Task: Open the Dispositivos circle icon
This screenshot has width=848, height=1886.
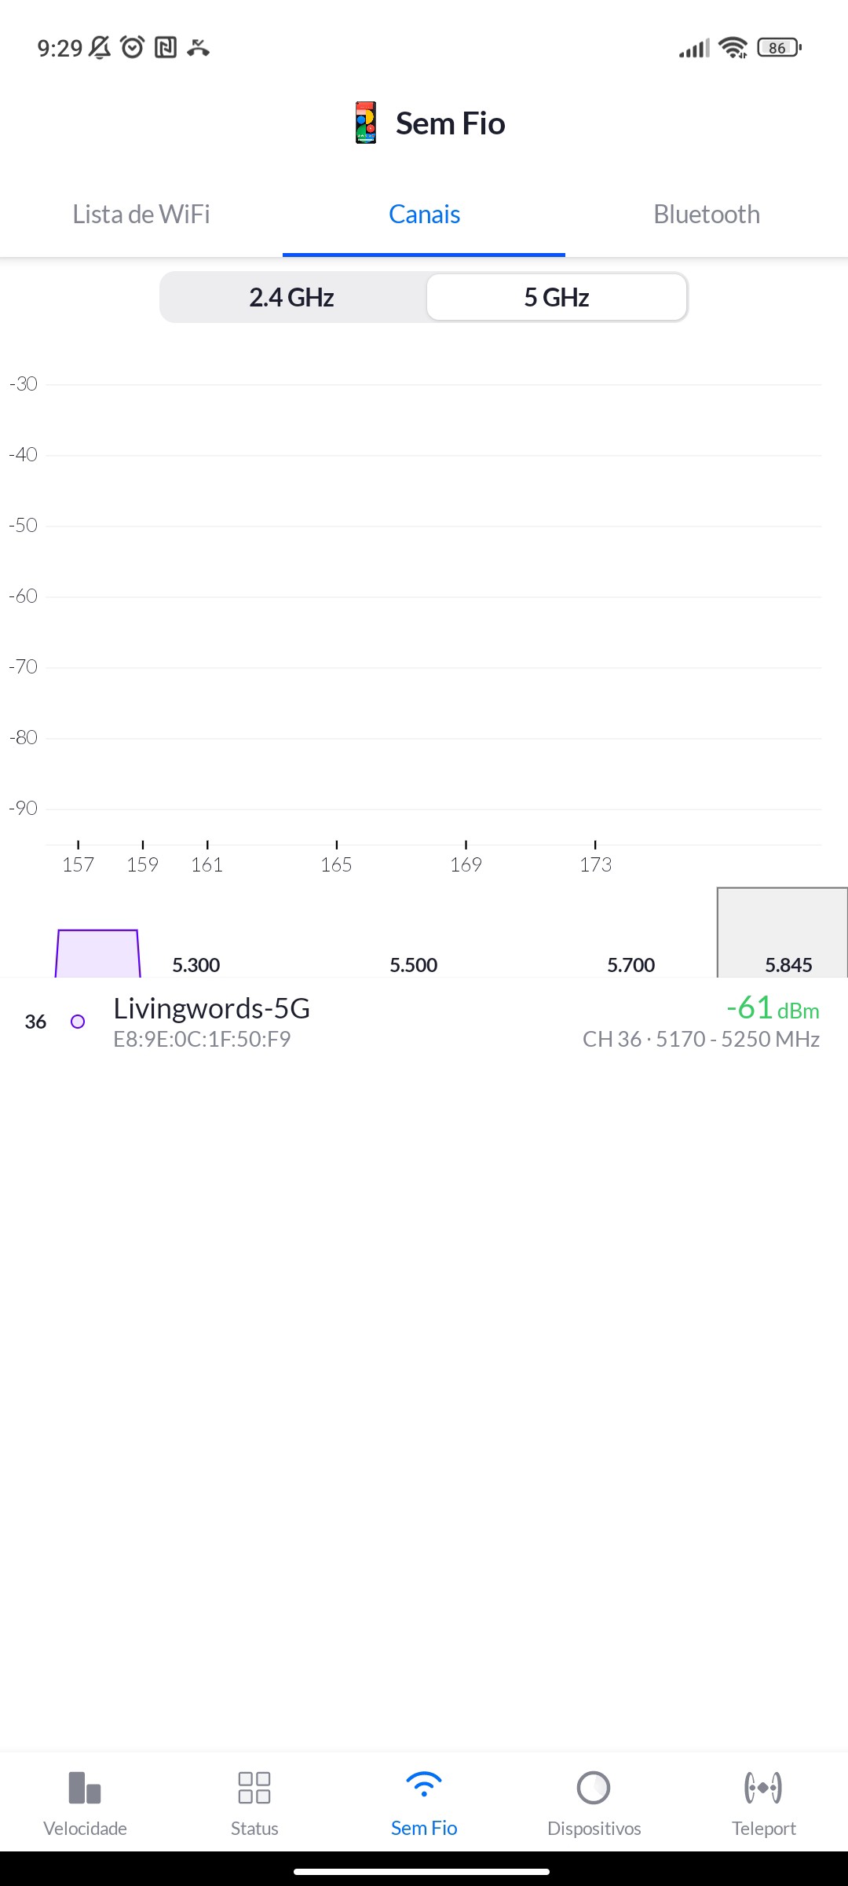Action: coord(594,1788)
